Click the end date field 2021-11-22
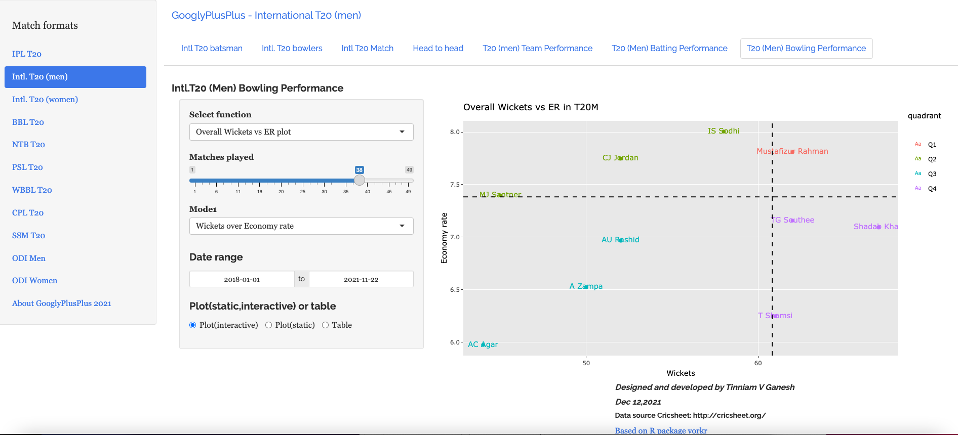Image resolution: width=958 pixels, height=435 pixels. (361, 279)
